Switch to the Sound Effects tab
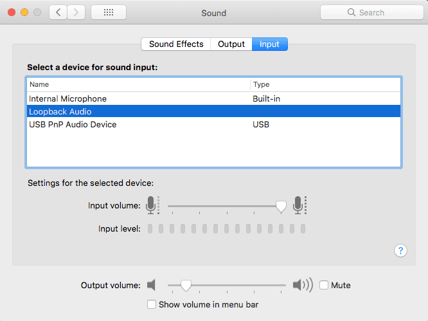The width and height of the screenshot is (428, 321). 176,44
